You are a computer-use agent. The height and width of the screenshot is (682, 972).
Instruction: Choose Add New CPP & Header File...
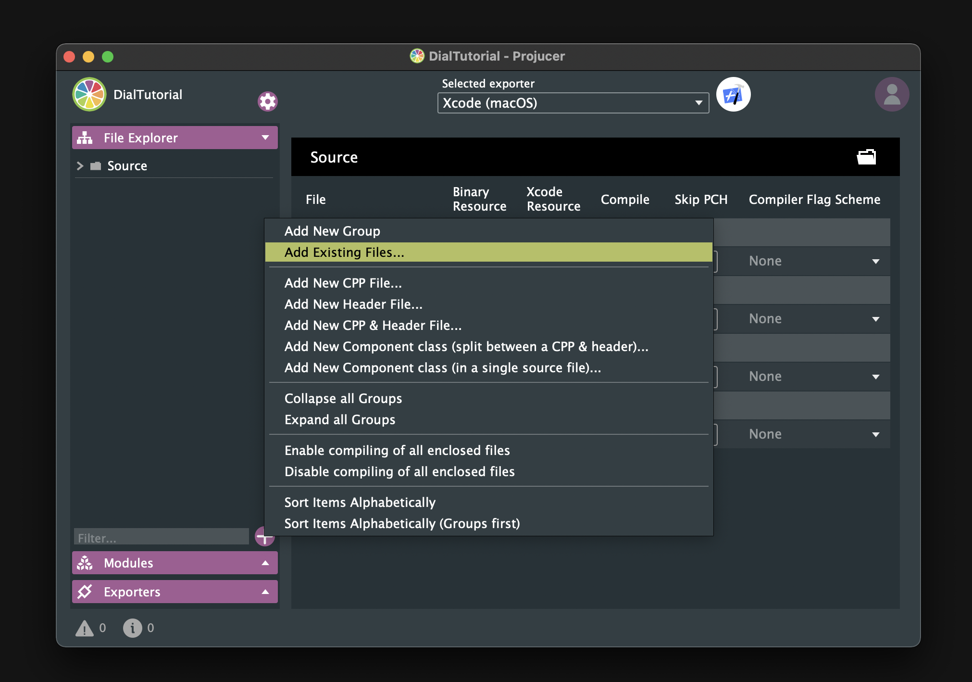pos(489,326)
